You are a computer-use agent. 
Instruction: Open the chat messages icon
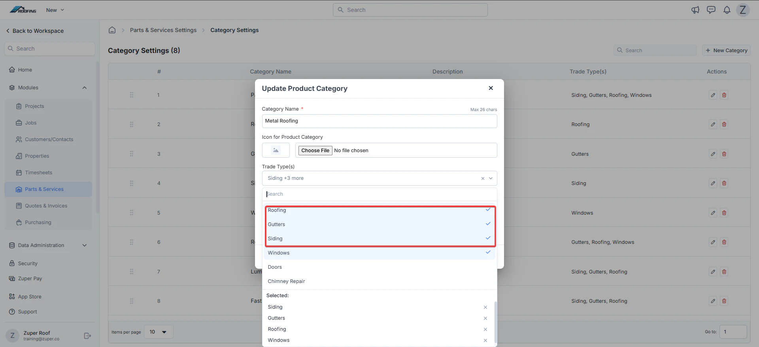pos(711,10)
